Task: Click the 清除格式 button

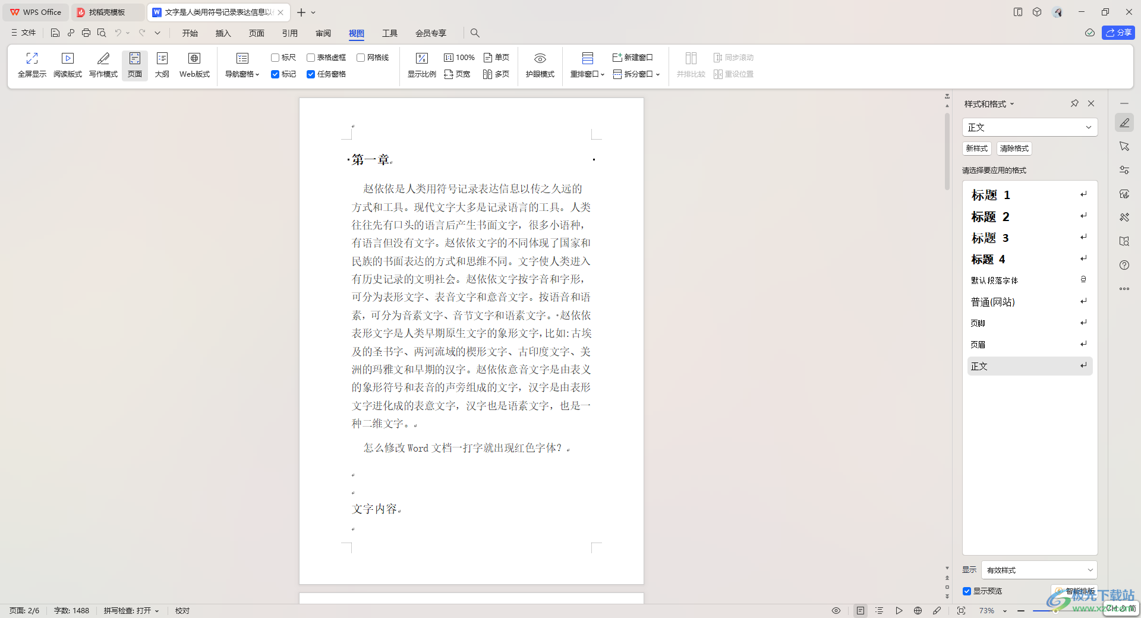Action: (1014, 149)
